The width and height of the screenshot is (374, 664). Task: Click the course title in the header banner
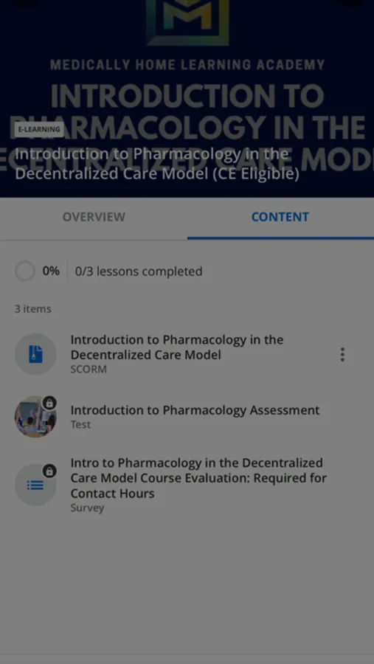[x=156, y=164]
